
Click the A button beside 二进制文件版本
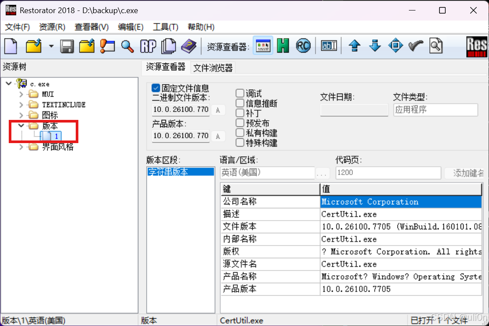coord(218,110)
